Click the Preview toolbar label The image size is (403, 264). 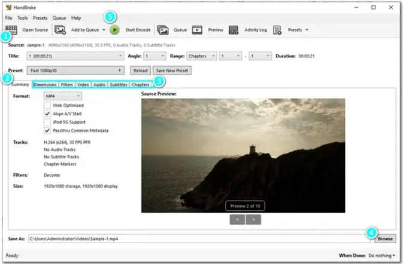(x=216, y=30)
